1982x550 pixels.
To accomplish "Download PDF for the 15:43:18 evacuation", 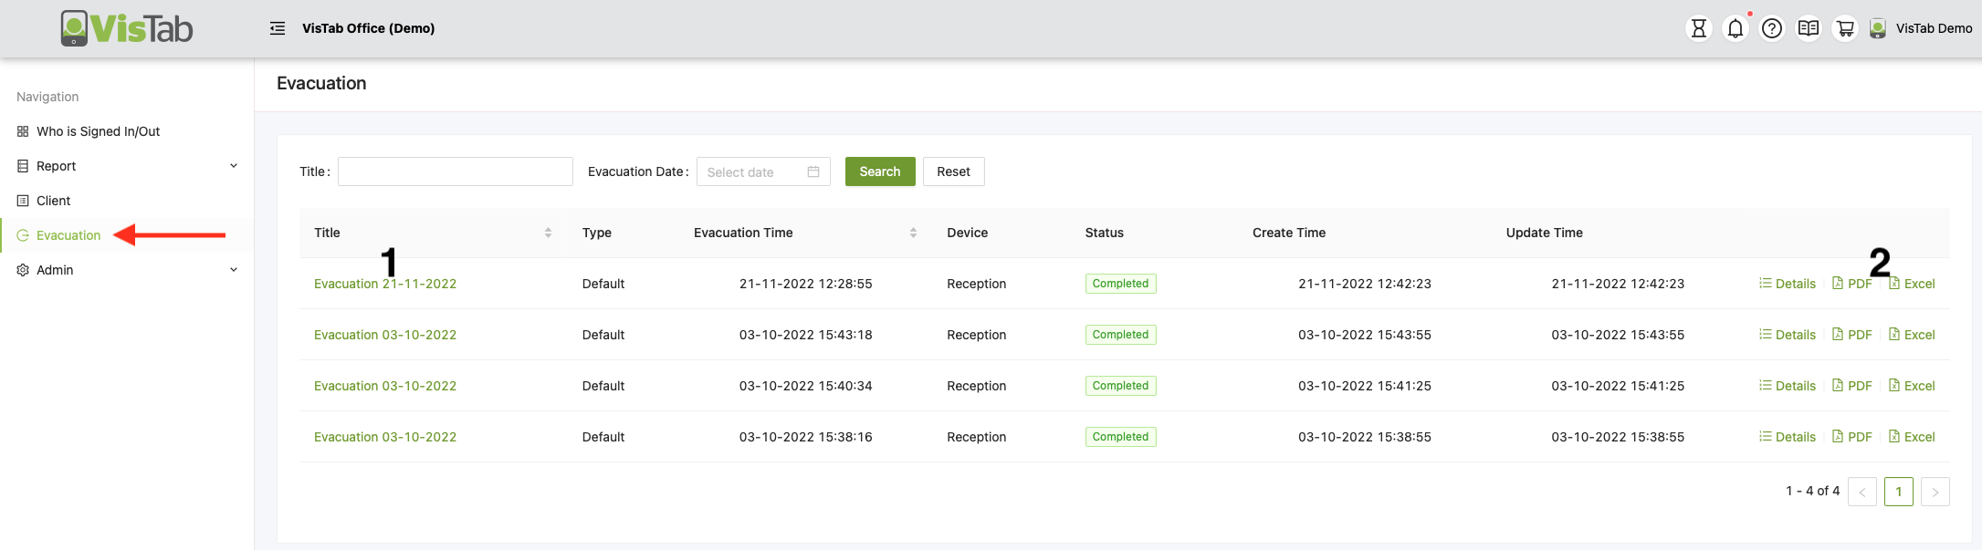I will click(1851, 335).
